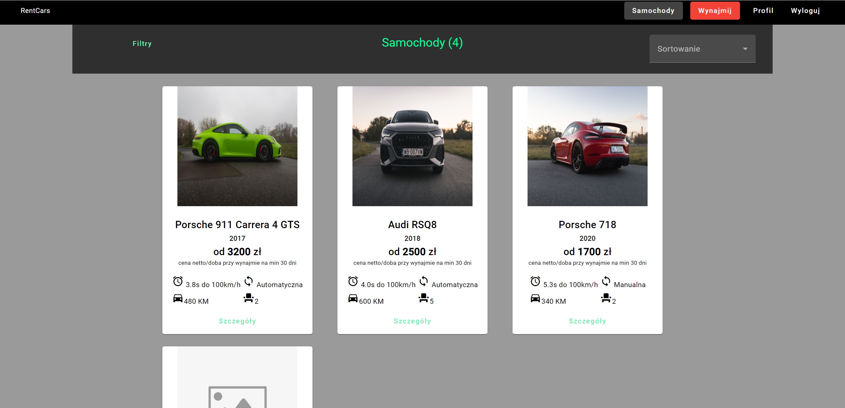Click the car horsepower icon on Porsche 718 card
The image size is (845, 408).
click(535, 298)
